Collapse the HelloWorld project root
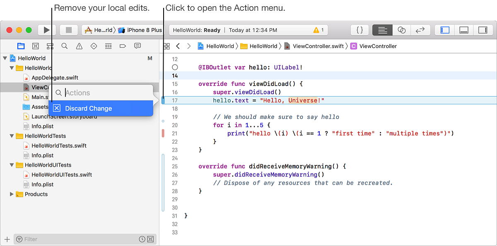 pyautogui.click(x=5, y=58)
